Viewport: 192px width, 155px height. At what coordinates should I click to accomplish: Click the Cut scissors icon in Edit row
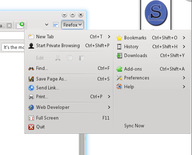(58, 58)
